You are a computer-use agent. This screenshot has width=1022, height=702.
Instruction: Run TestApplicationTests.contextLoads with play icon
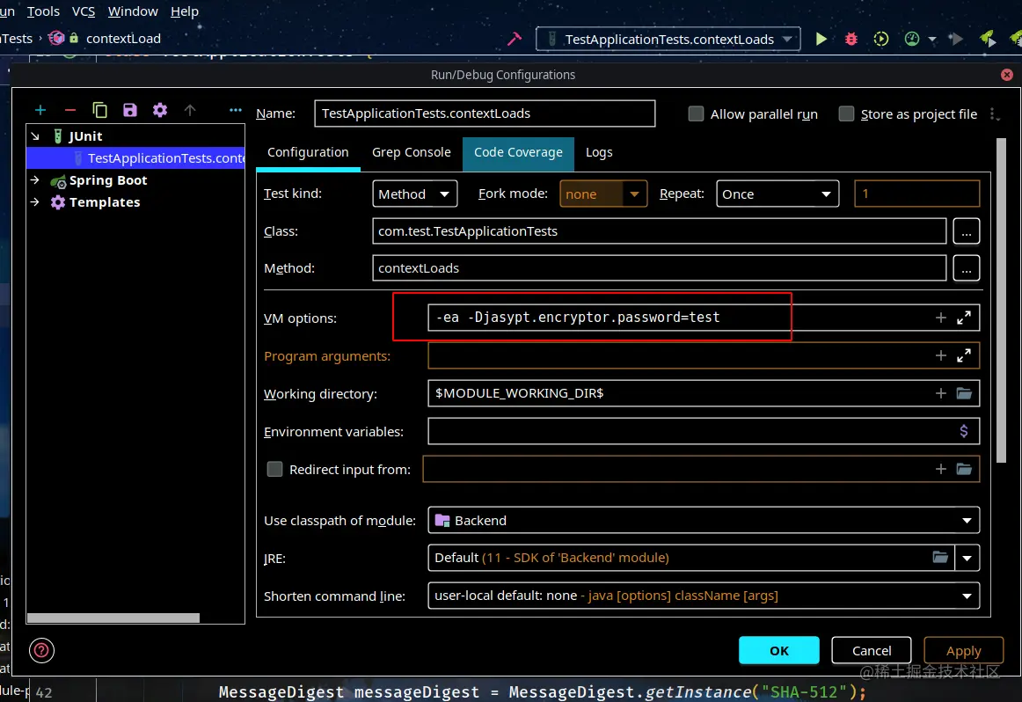(x=821, y=39)
